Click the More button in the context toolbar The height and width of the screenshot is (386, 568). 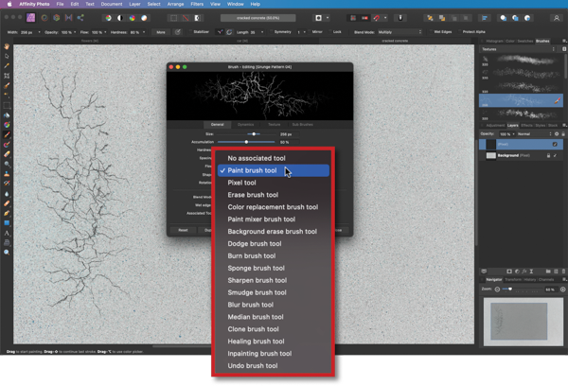[x=161, y=32]
